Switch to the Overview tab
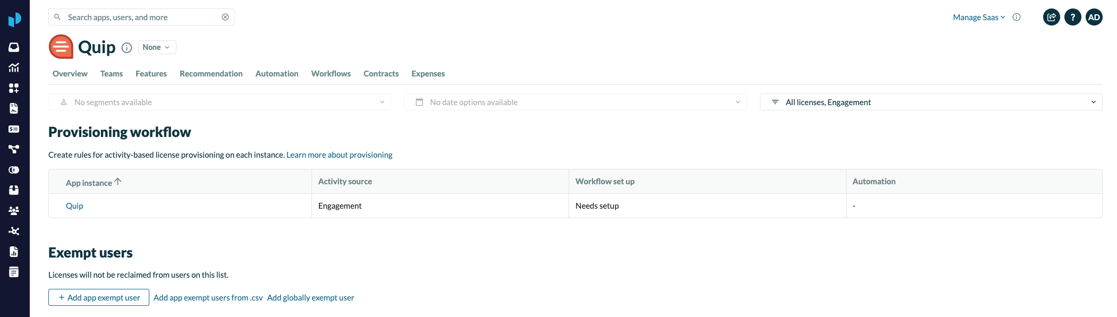Viewport: 1117px width, 317px height. tap(70, 74)
